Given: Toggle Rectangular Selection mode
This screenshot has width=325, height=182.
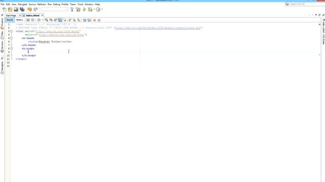Looking at the screenshot, I should 64,20.
